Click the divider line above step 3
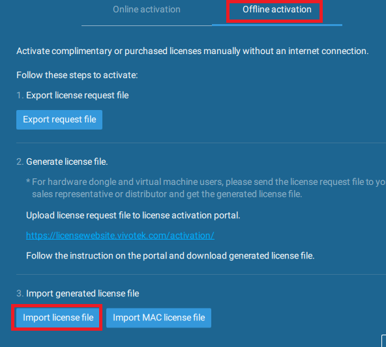Image resolution: width=386 pixels, height=347 pixels. pyautogui.click(x=201, y=274)
